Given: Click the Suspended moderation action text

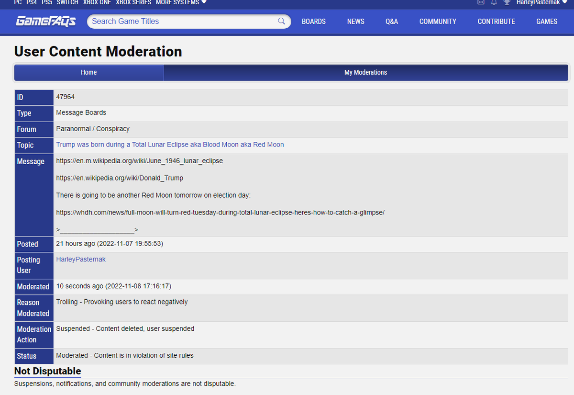Looking at the screenshot, I should pyautogui.click(x=125, y=329).
